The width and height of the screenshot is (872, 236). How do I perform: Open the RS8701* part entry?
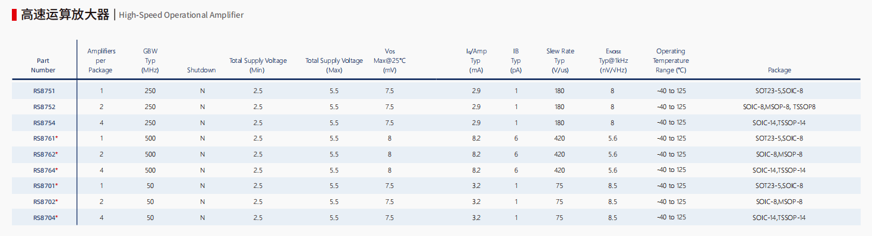46,186
